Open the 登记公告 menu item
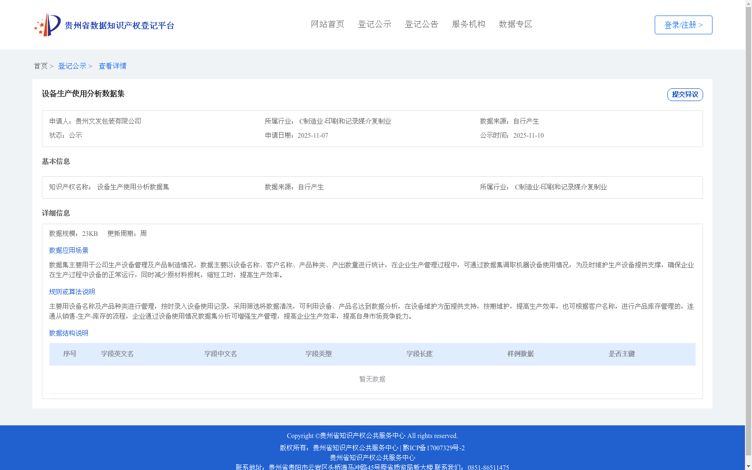 (421, 24)
